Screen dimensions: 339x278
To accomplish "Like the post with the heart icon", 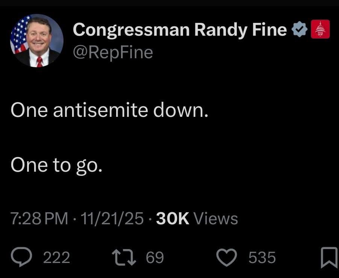I will pyautogui.click(x=228, y=257).
